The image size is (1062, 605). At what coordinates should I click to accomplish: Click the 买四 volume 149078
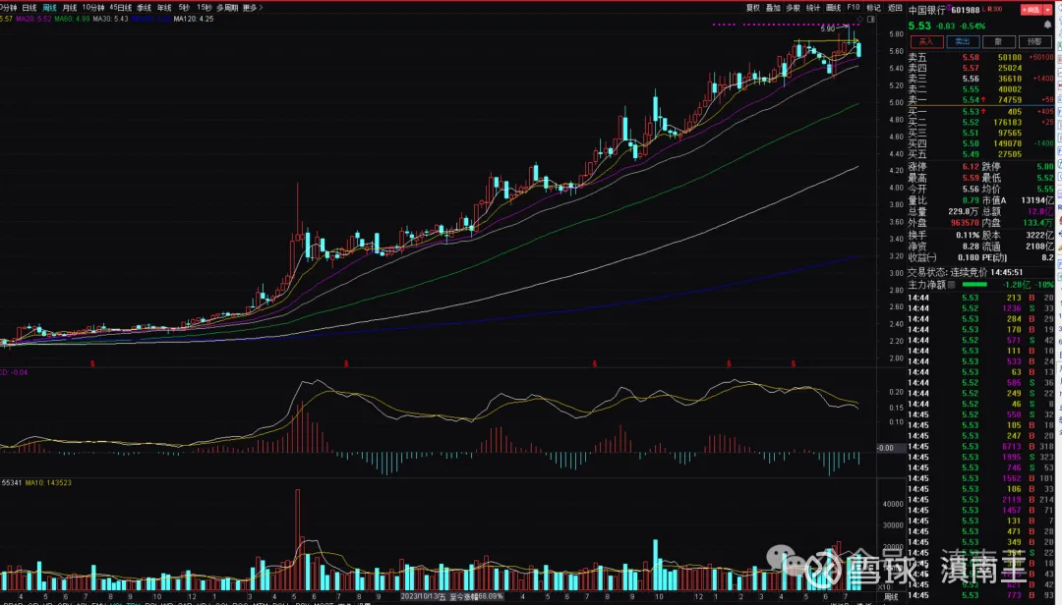(x=1007, y=143)
